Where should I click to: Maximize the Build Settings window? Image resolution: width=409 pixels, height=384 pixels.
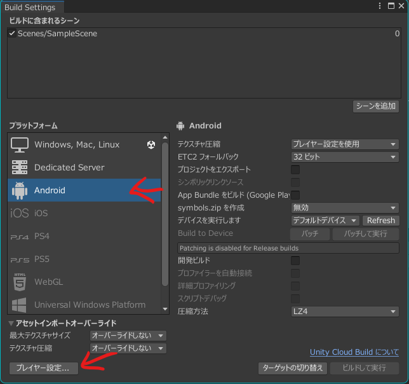click(391, 6)
